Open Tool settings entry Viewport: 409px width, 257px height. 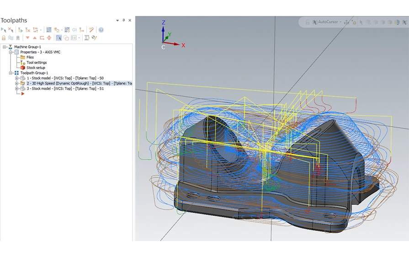[37, 63]
